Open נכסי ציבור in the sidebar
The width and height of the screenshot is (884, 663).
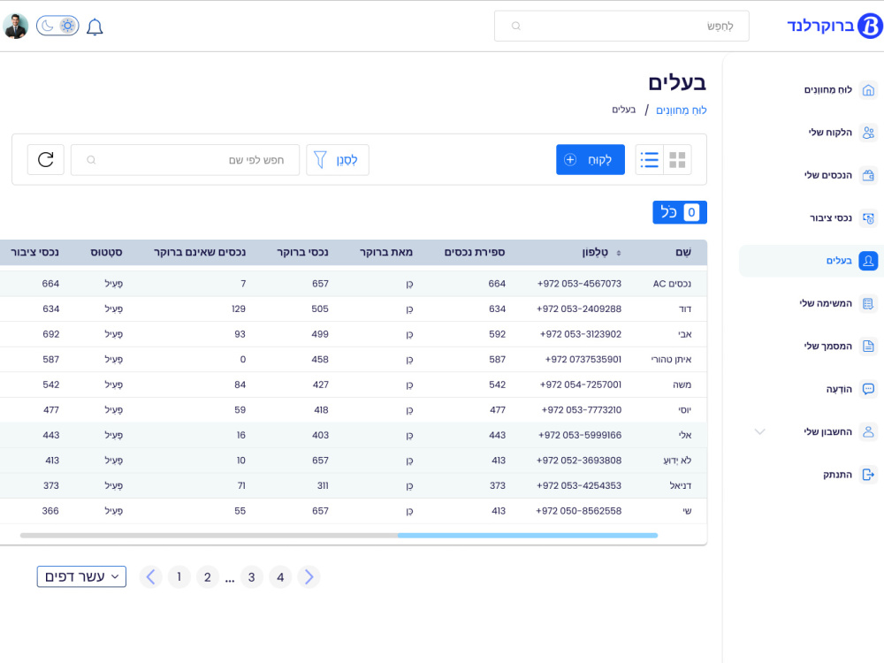[831, 217]
